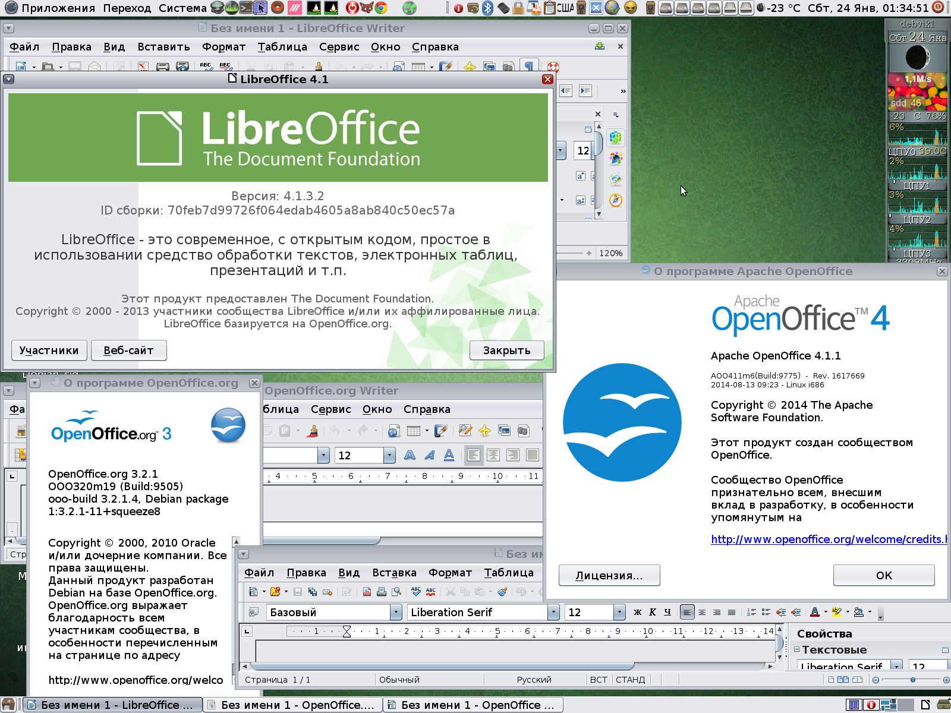Image resolution: width=951 pixels, height=713 pixels.
Task: Click the Open folder icon in Apache OpenOffice toolbar
Action: [275, 592]
